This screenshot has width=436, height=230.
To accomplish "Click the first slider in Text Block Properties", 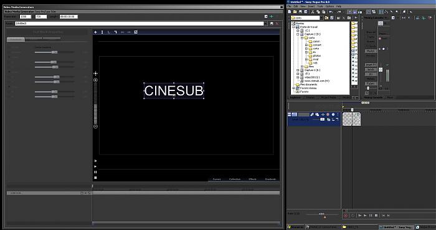I will [x=54, y=52].
